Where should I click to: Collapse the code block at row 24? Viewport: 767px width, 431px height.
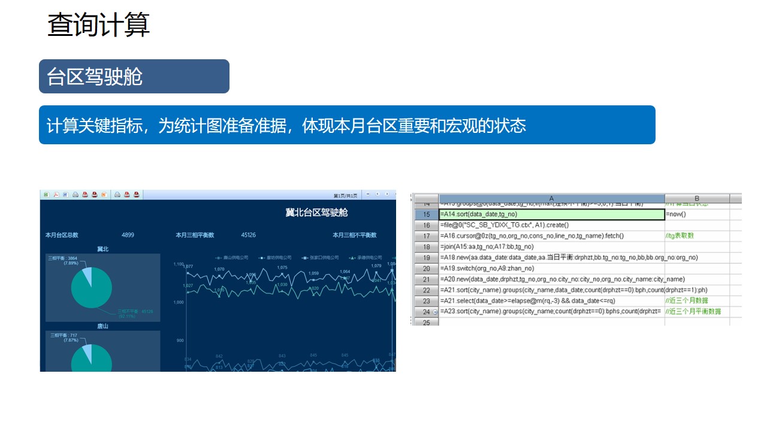[x=435, y=312]
